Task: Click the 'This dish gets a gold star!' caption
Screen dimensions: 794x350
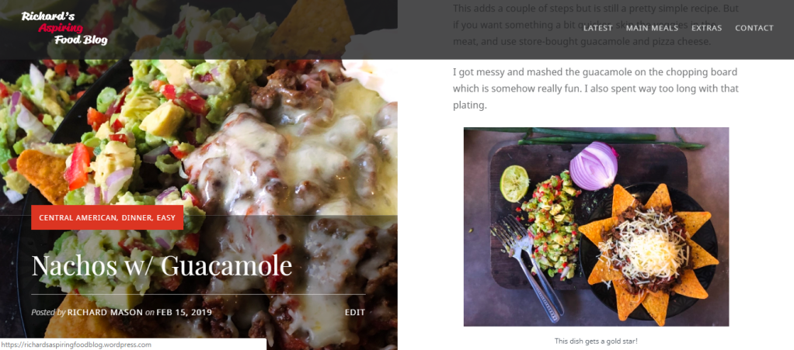Action: point(596,341)
